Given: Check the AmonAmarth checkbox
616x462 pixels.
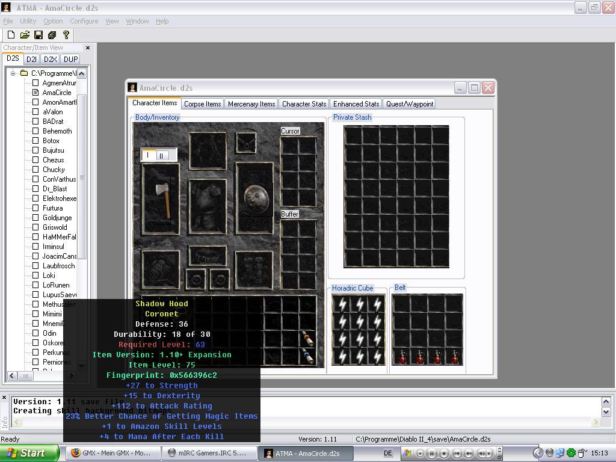Looking at the screenshot, I should (x=35, y=102).
